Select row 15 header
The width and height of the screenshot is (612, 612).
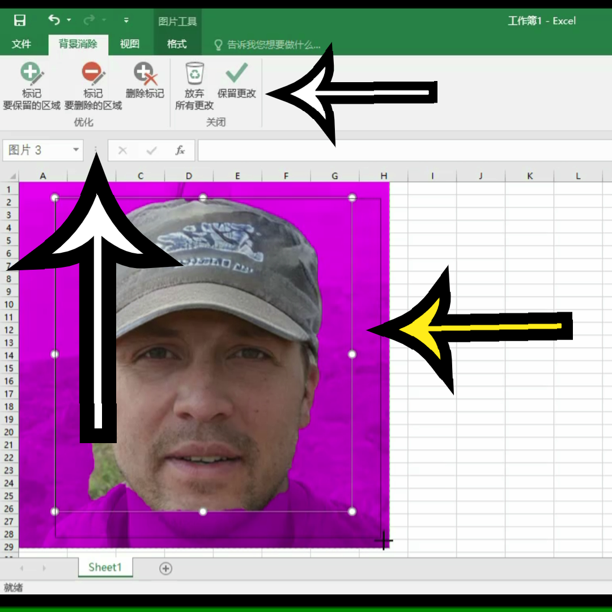click(x=8, y=368)
